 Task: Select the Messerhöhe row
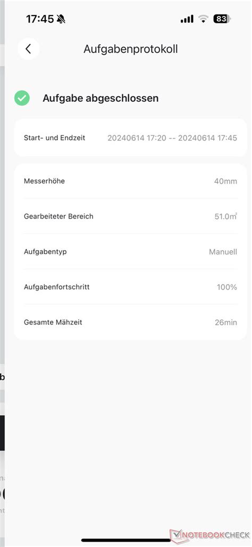131,181
